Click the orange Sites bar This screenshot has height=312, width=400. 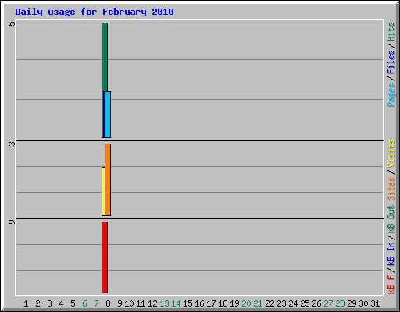pyautogui.click(x=108, y=179)
